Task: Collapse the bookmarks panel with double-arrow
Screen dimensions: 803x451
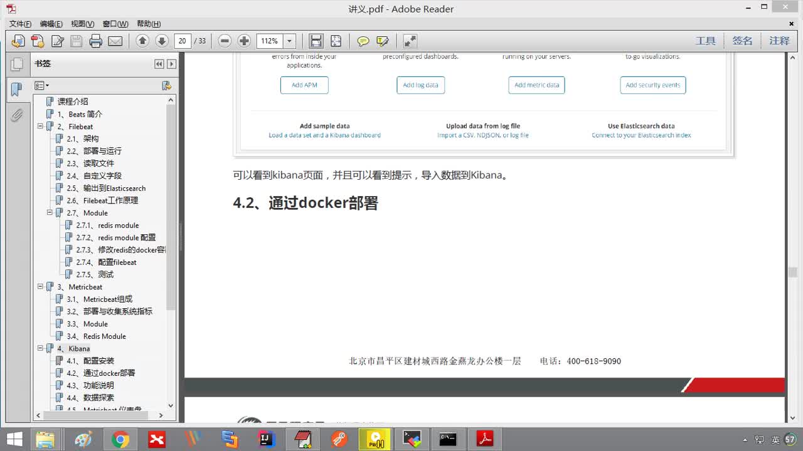Action: pyautogui.click(x=159, y=64)
